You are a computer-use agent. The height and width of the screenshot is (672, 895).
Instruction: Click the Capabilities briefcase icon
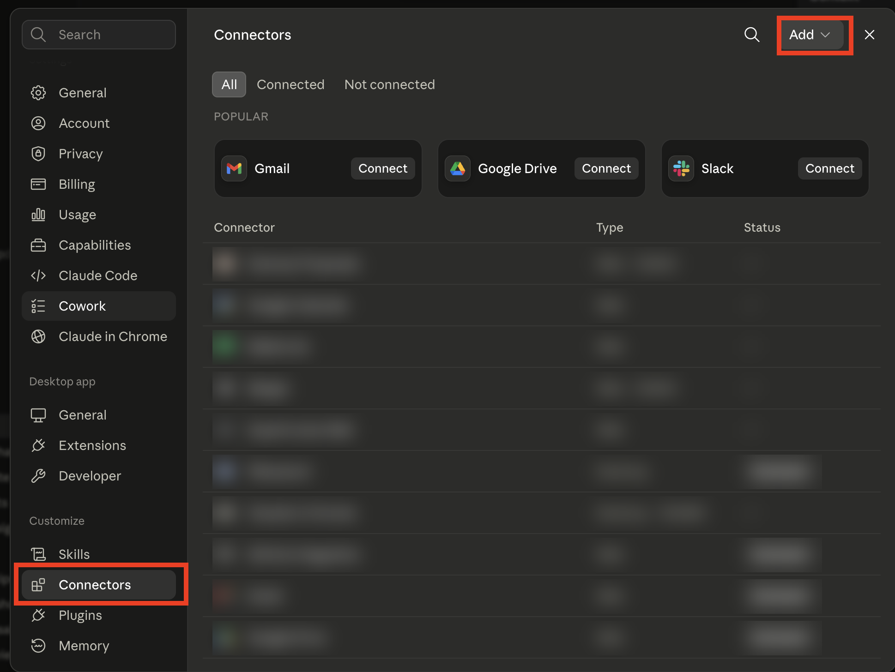(38, 245)
